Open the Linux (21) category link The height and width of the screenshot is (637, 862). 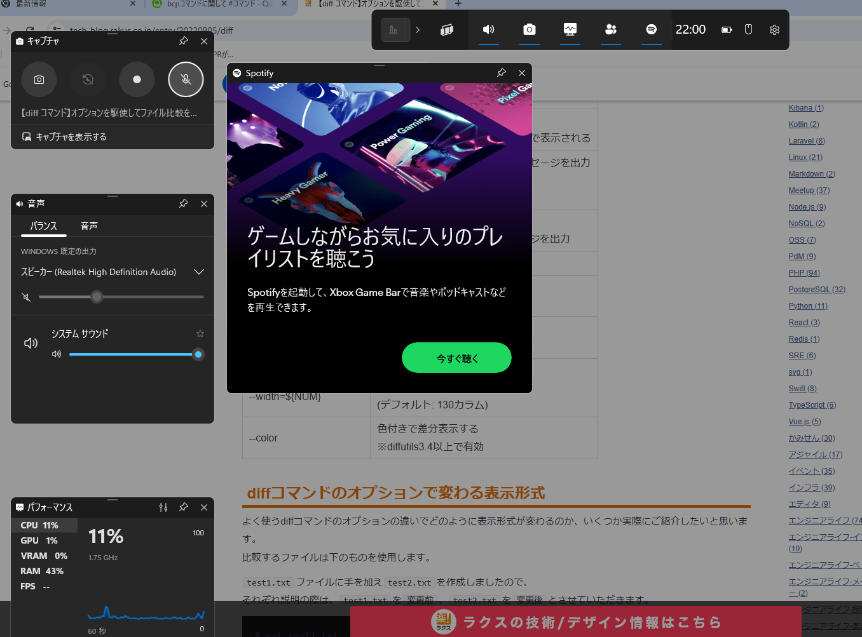coord(805,158)
